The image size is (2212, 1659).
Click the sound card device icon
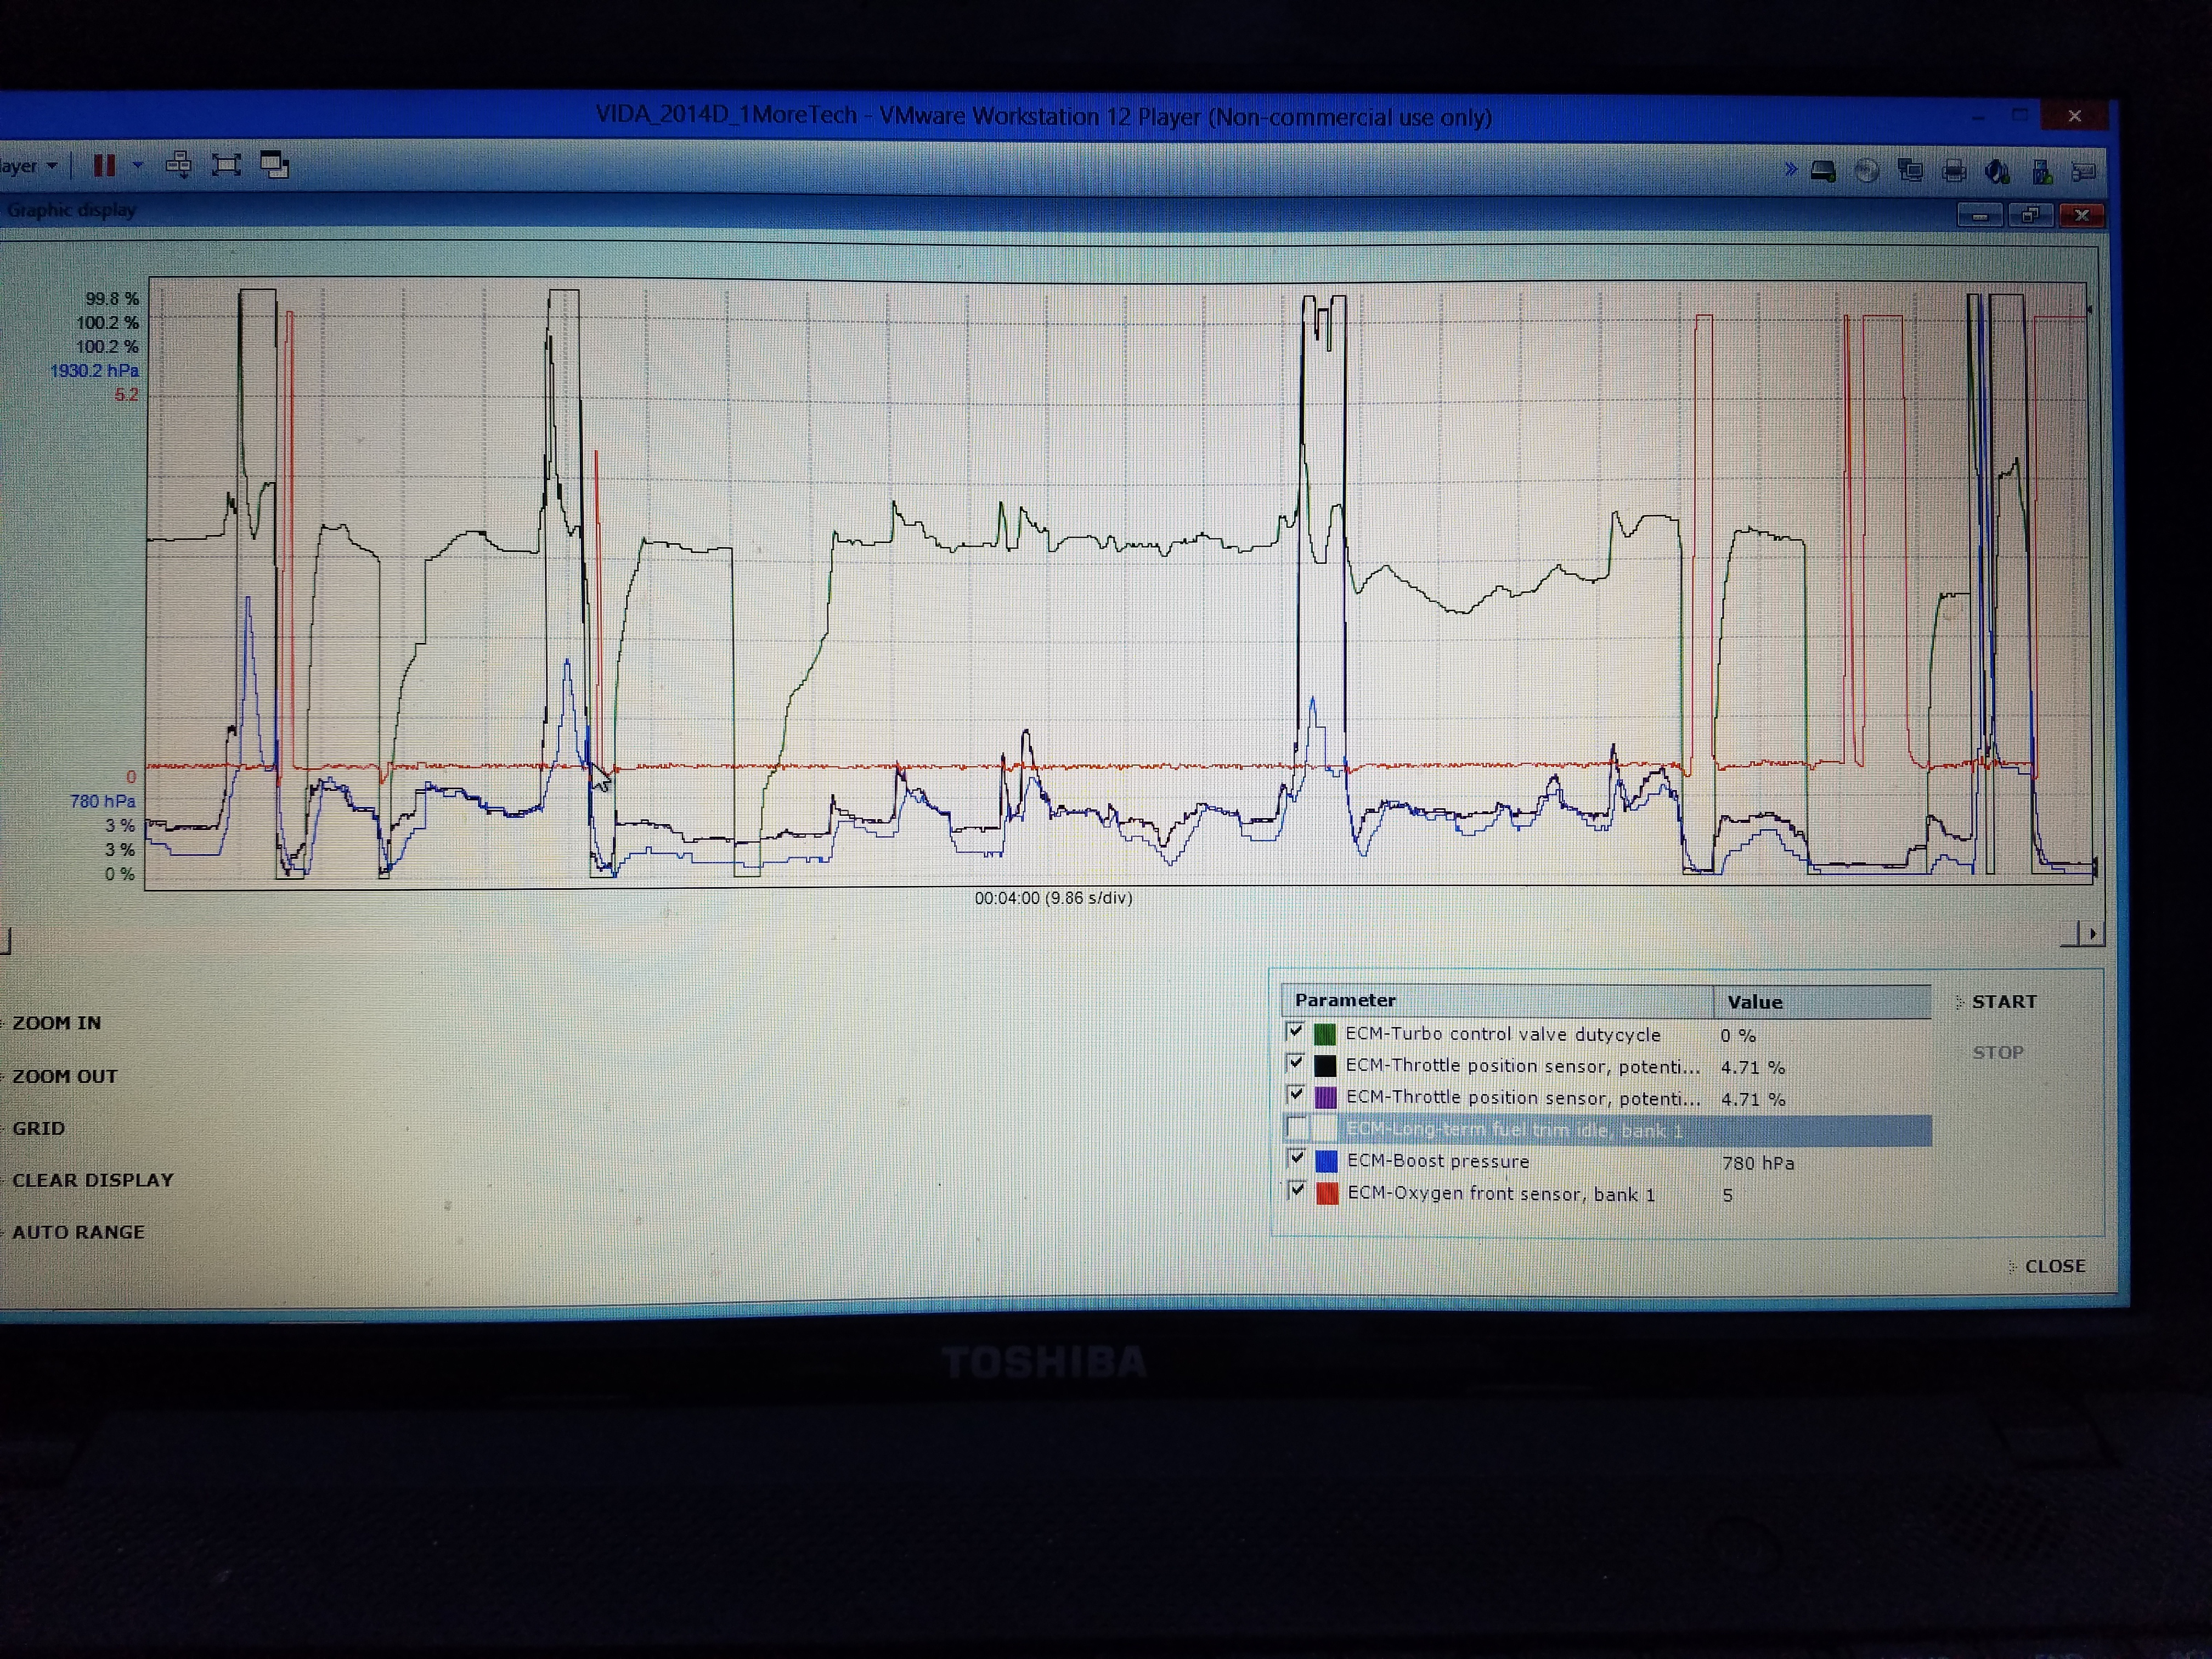[1997, 172]
